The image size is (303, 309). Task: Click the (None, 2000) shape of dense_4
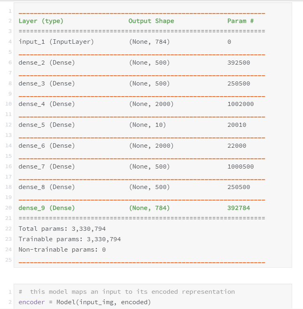151,104
